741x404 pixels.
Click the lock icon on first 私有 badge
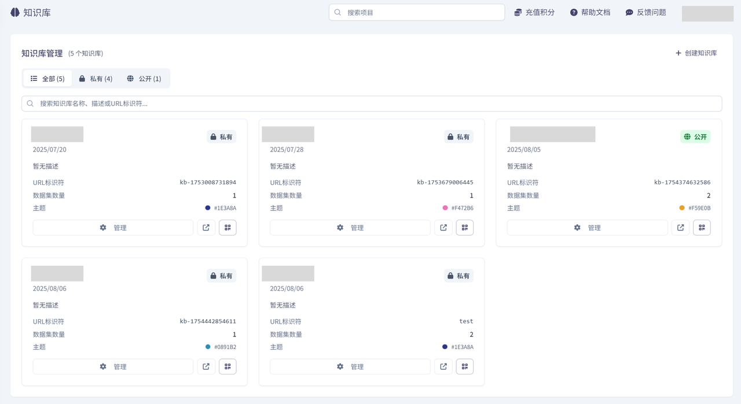214,136
